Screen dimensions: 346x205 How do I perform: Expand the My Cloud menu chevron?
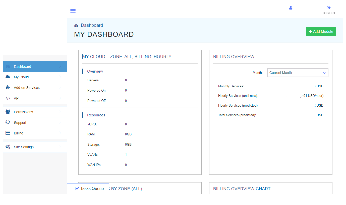(60, 77)
